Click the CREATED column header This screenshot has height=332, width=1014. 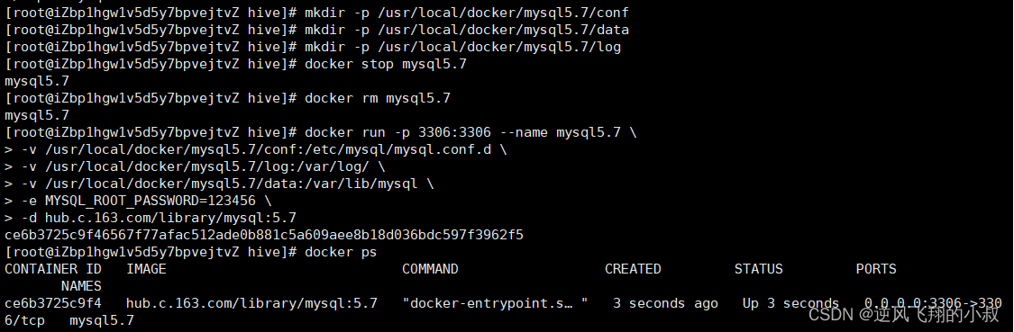[x=633, y=269]
